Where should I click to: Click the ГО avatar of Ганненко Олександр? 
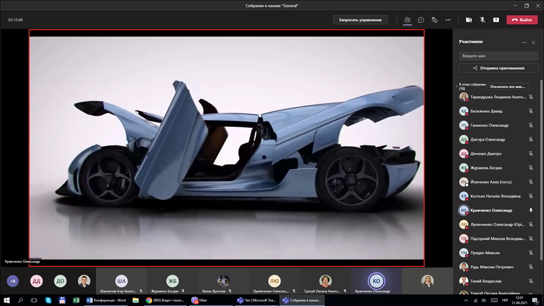click(464, 125)
